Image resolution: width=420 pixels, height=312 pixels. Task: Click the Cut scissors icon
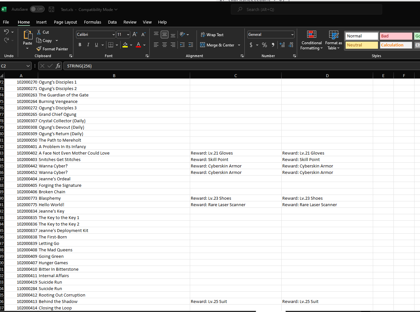click(x=39, y=32)
